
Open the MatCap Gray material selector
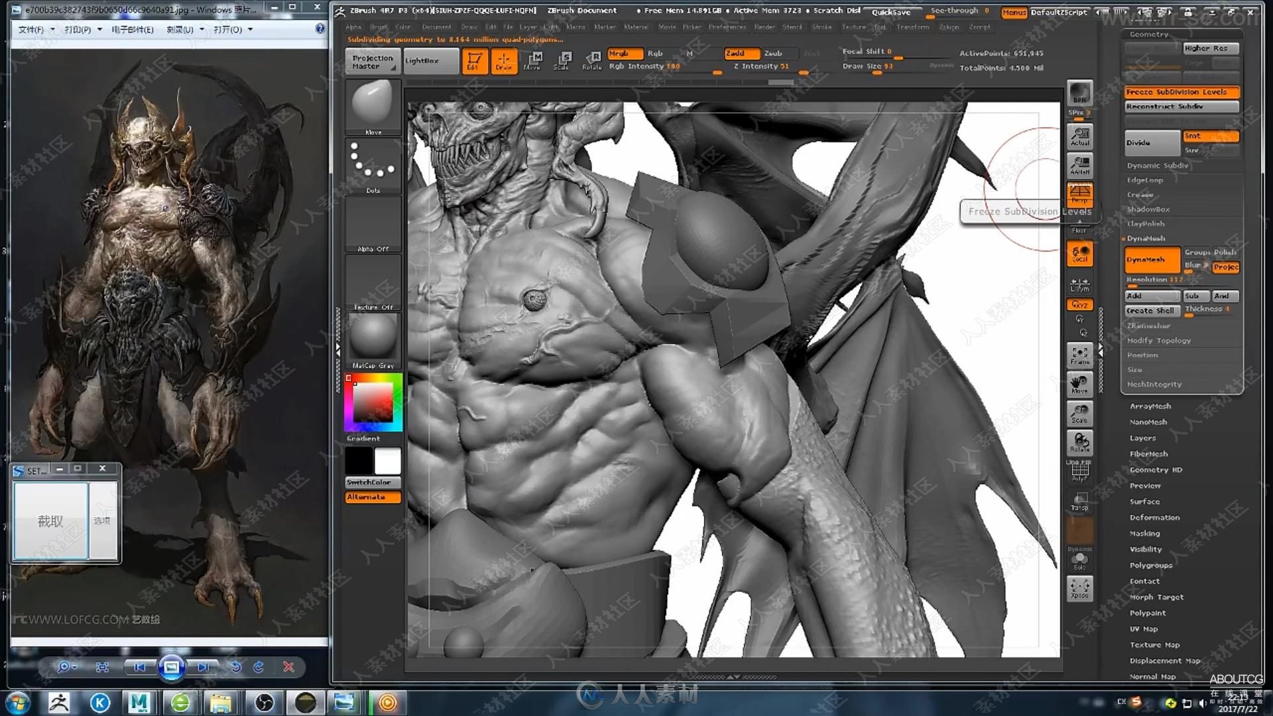point(373,341)
